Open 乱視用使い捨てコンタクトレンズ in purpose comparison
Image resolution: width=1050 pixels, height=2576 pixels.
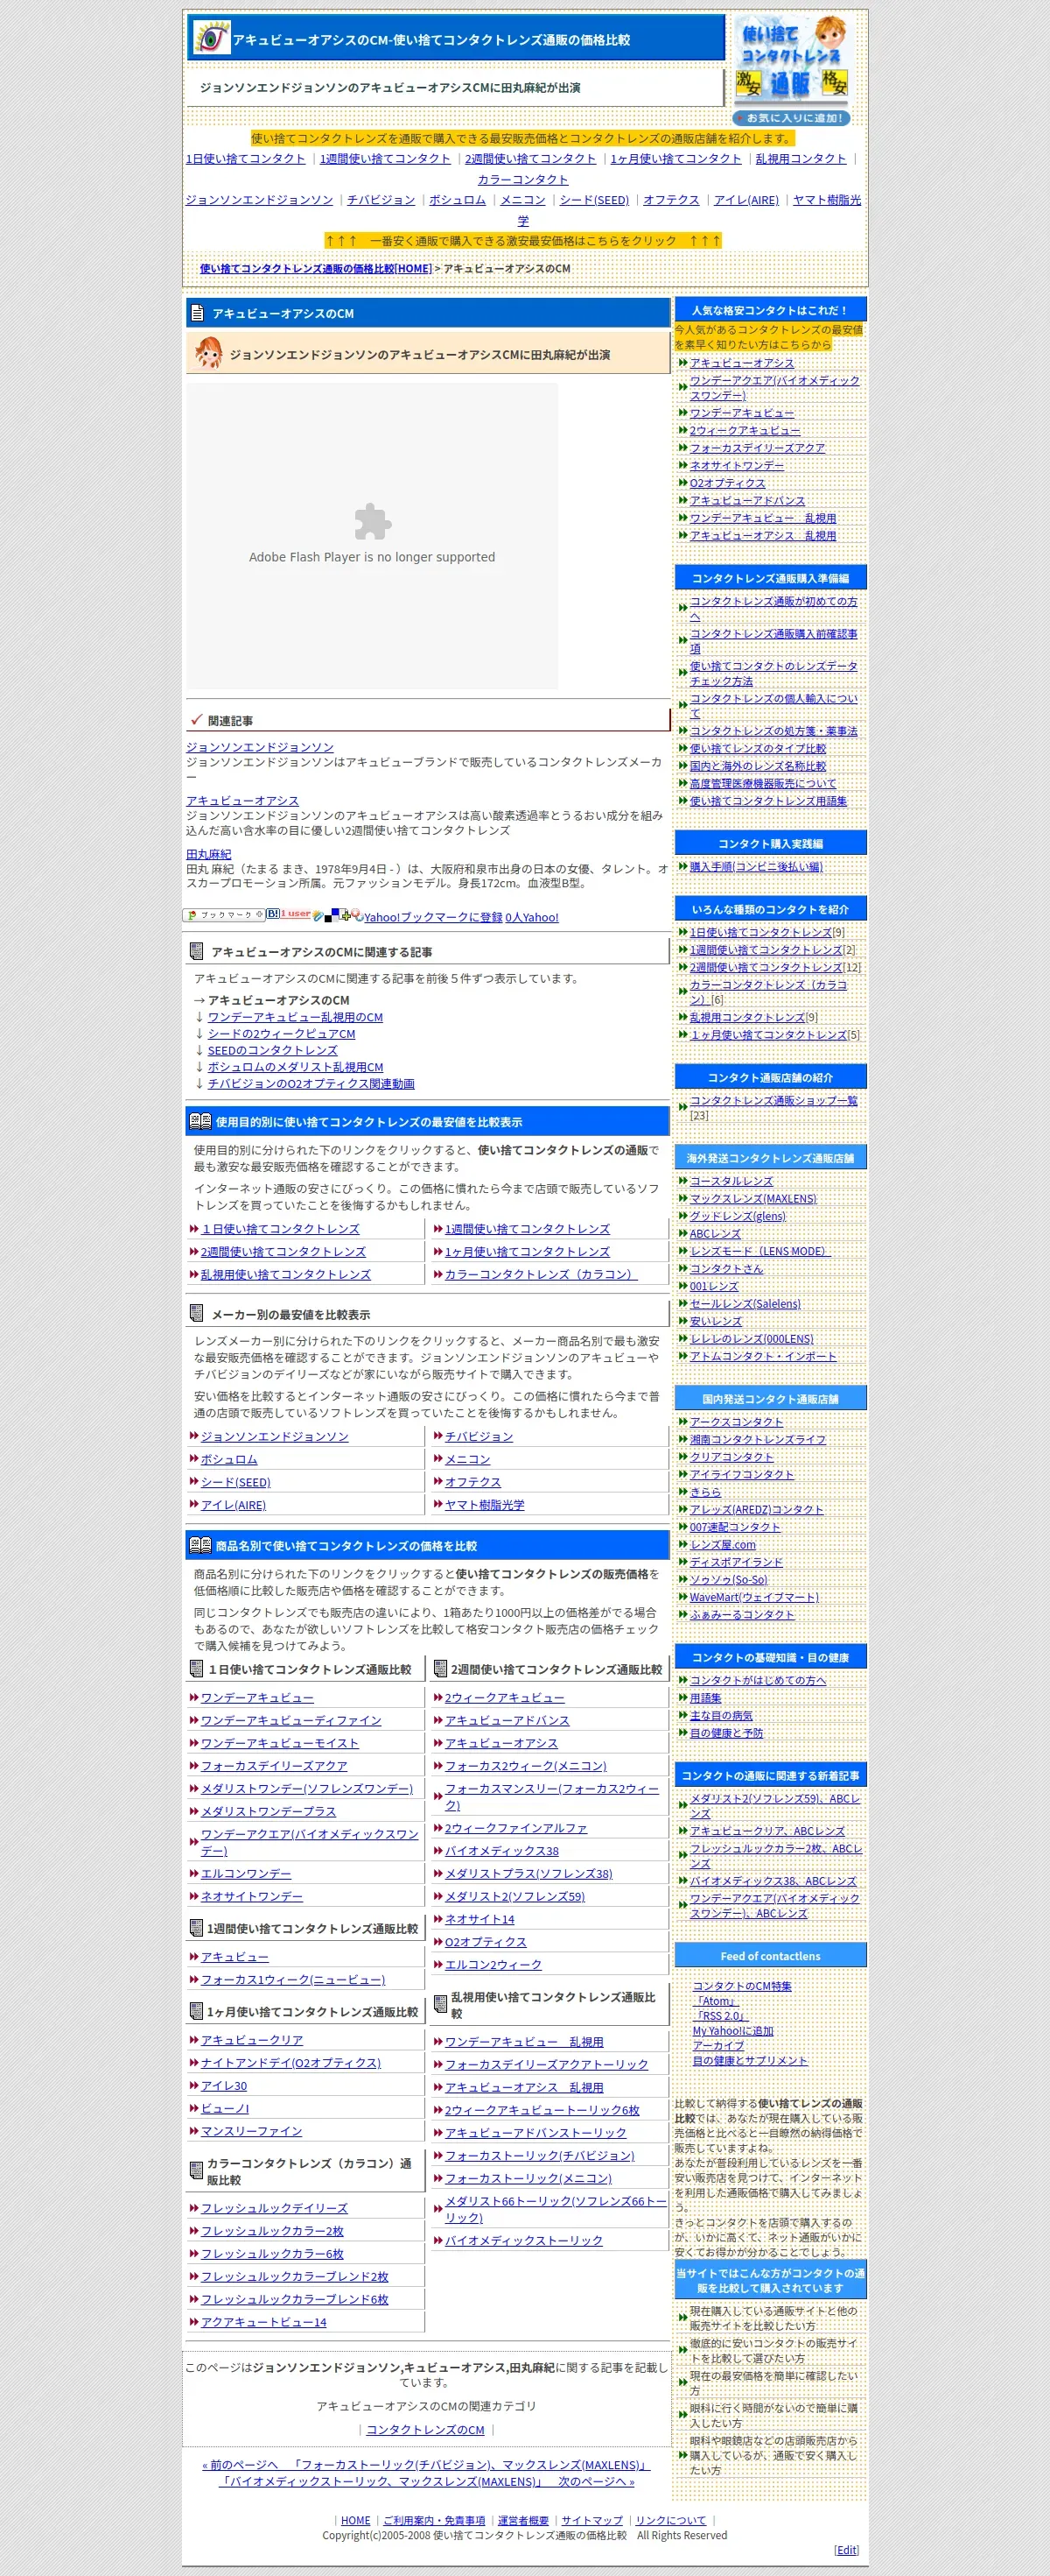click(284, 1274)
